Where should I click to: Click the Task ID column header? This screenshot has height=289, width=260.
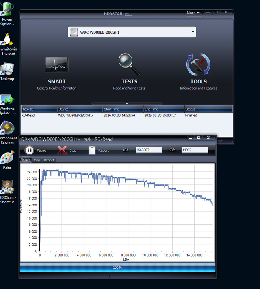tap(39, 109)
